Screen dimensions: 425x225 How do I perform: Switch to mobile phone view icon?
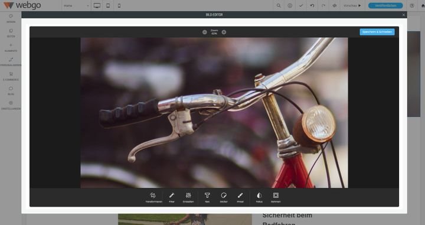point(119,6)
